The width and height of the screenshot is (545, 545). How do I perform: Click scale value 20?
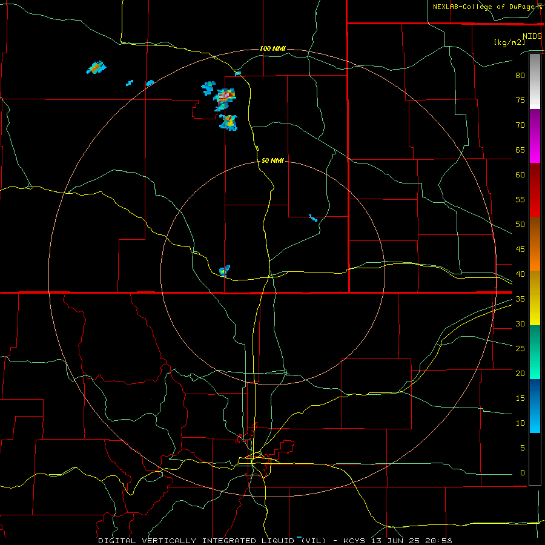tap(520, 373)
